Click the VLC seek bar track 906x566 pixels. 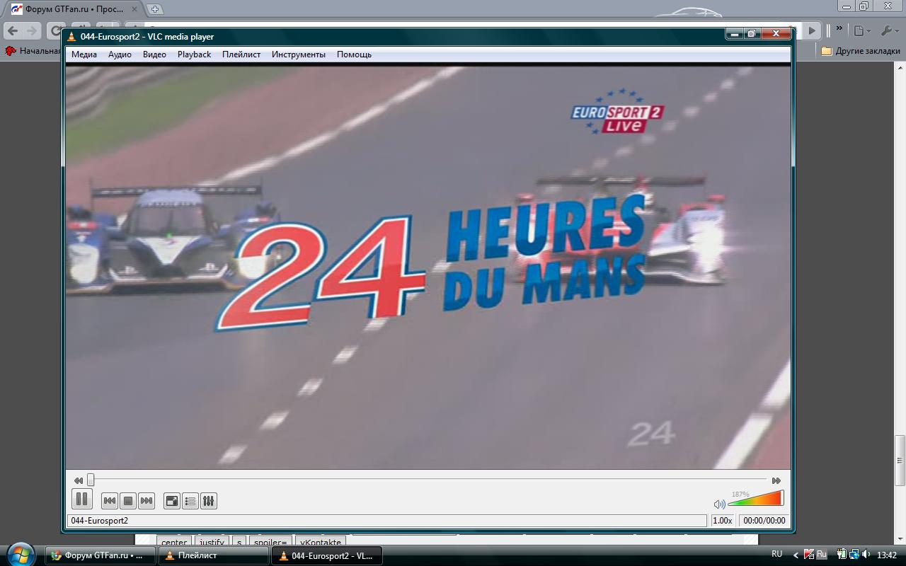click(428, 480)
